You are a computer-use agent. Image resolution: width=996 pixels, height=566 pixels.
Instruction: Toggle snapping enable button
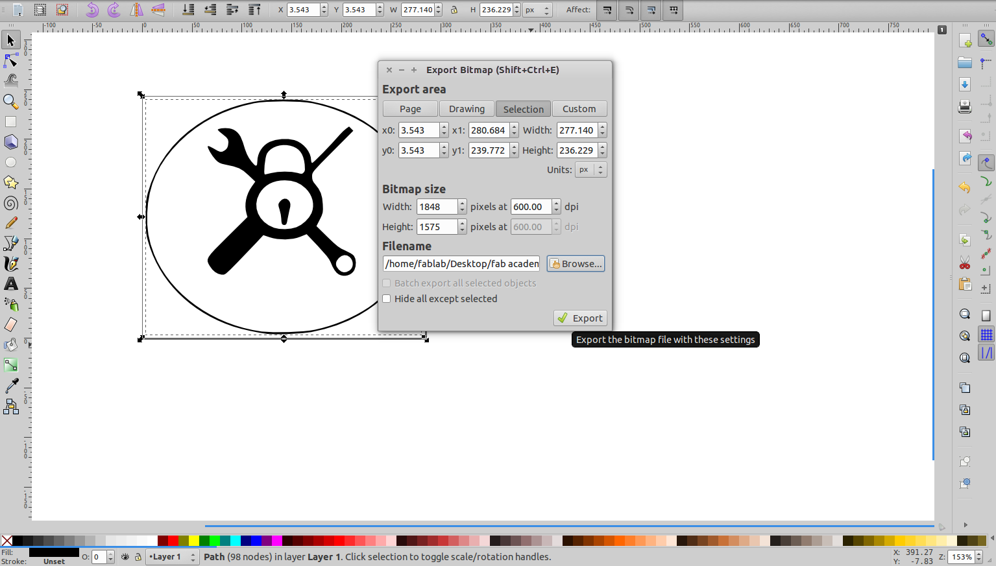(986, 40)
